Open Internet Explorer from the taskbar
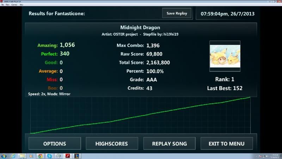 13,156
